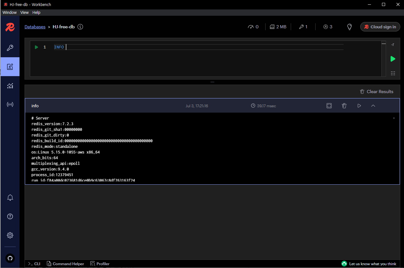Open the CLI panel

(34, 264)
